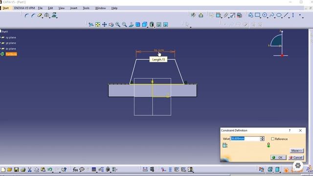Open the ENOVIA V5 VPM menu

click(24, 8)
